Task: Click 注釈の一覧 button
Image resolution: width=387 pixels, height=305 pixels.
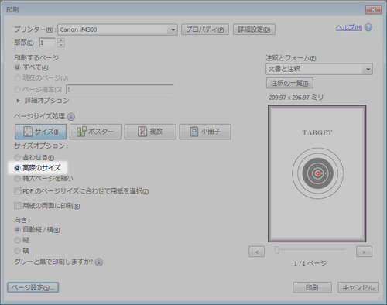Action: coord(289,83)
